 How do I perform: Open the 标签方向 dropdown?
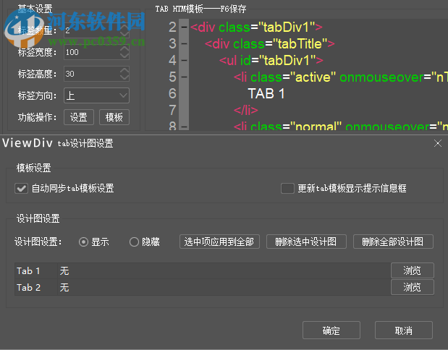(96, 95)
